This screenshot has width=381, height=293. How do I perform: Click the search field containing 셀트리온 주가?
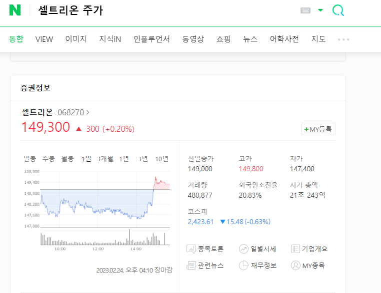click(x=70, y=10)
